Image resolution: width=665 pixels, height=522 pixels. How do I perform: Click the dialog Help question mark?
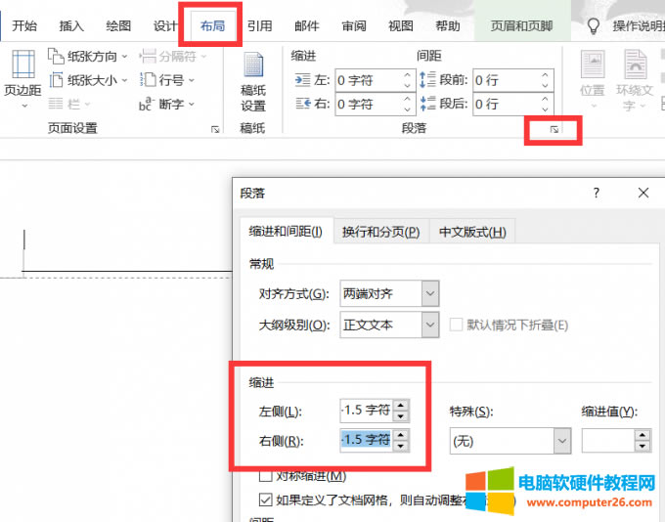(596, 194)
